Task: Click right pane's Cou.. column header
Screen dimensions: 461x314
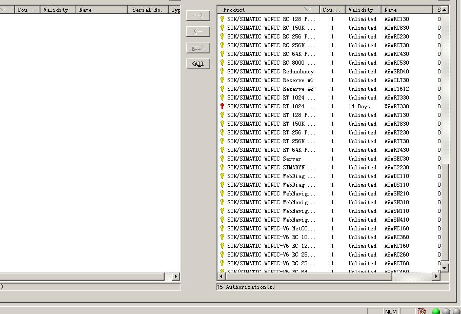Action: click(332, 10)
